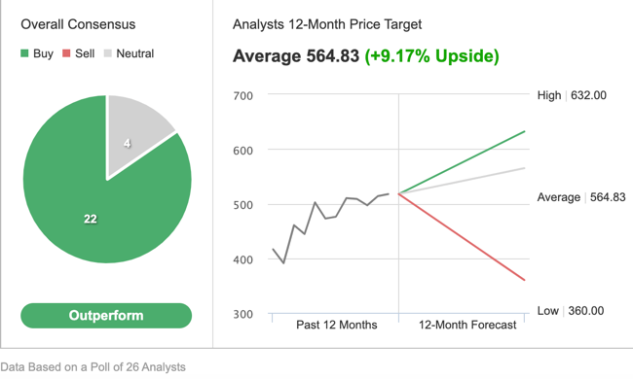Click the High 632.00 label

point(572,95)
